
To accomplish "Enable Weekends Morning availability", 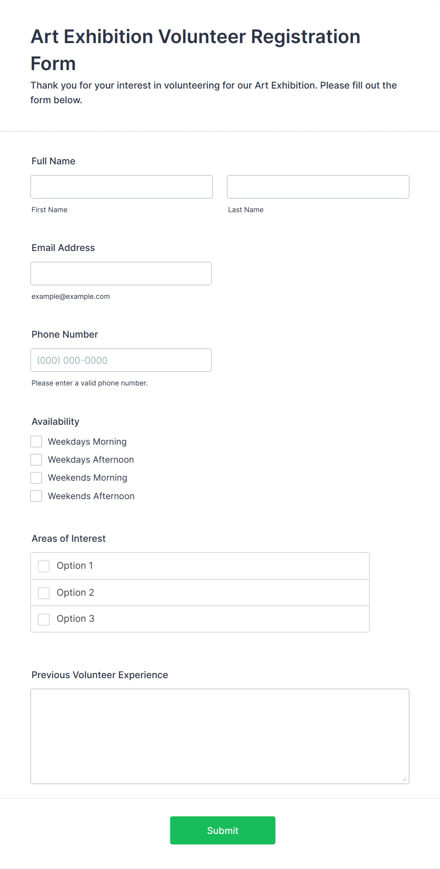I will coord(36,477).
